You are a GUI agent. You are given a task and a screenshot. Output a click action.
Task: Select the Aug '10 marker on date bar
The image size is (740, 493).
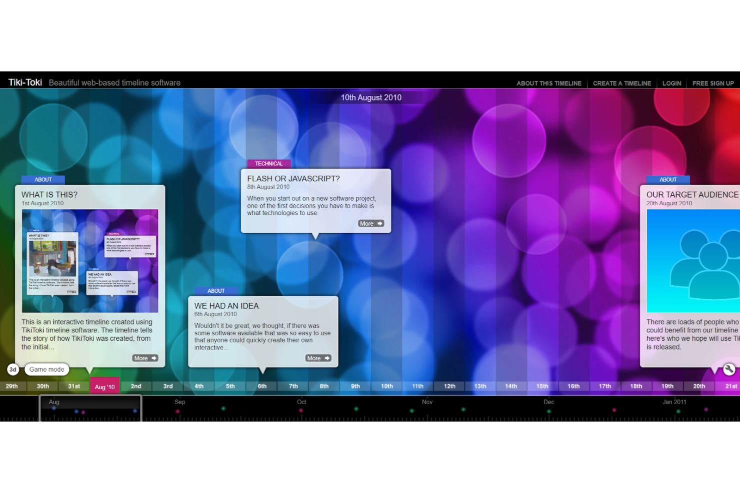click(x=104, y=387)
